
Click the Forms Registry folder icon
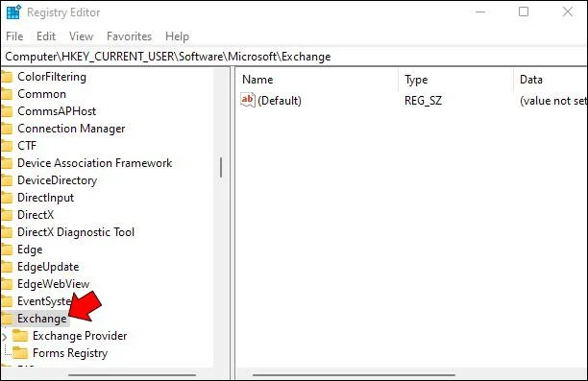(20, 353)
